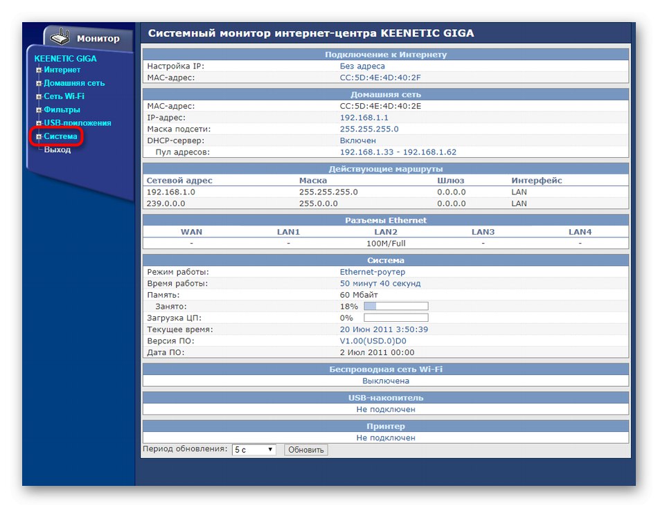Click the CPU load 0% progress bar
The image size is (658, 508).
[x=395, y=318]
